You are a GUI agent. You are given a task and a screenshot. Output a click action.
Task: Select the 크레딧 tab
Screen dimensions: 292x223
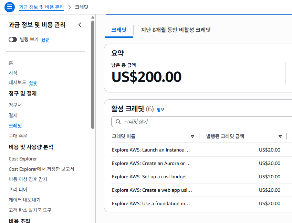(x=119, y=30)
